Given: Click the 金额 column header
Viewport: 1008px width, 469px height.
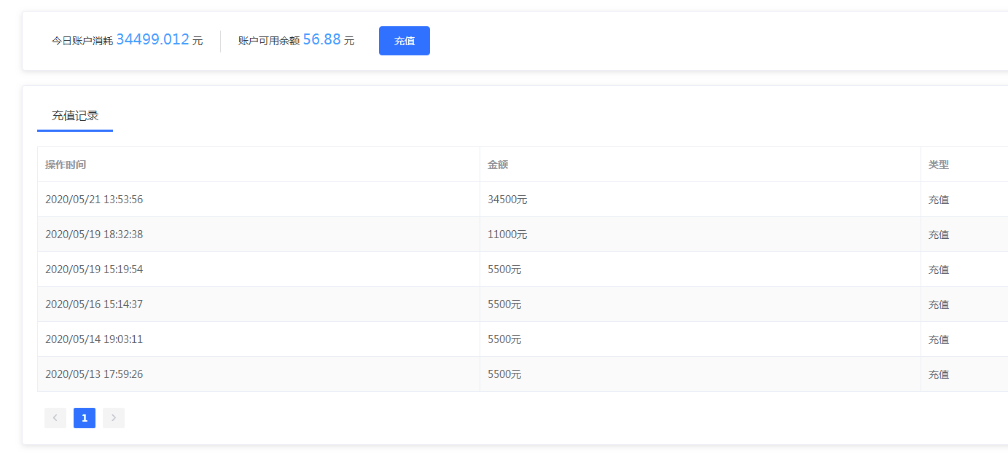Looking at the screenshot, I should coord(498,165).
